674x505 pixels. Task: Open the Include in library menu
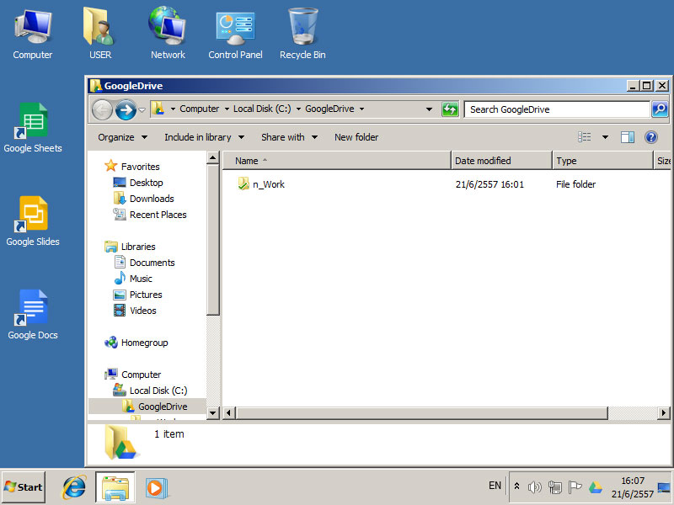pyautogui.click(x=204, y=137)
